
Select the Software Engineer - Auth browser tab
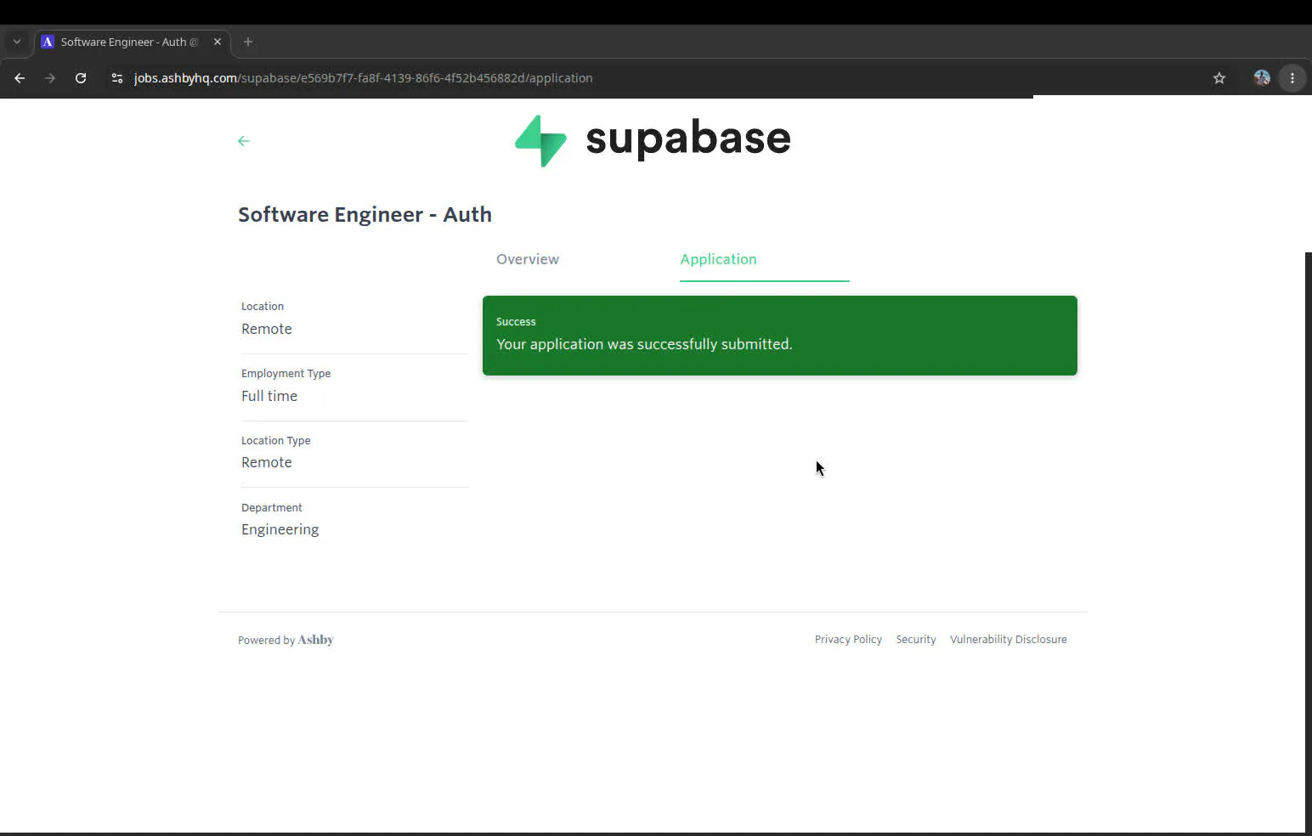tap(132, 42)
